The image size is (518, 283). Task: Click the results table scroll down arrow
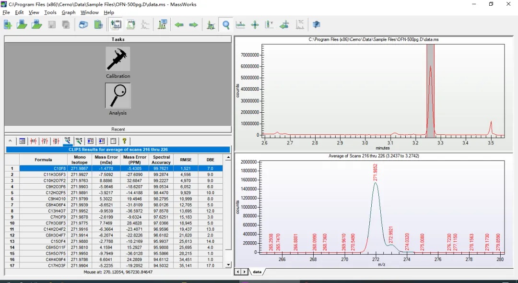[x=228, y=264]
